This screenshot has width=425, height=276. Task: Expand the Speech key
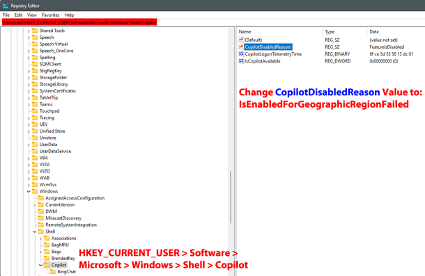[x=29, y=38]
